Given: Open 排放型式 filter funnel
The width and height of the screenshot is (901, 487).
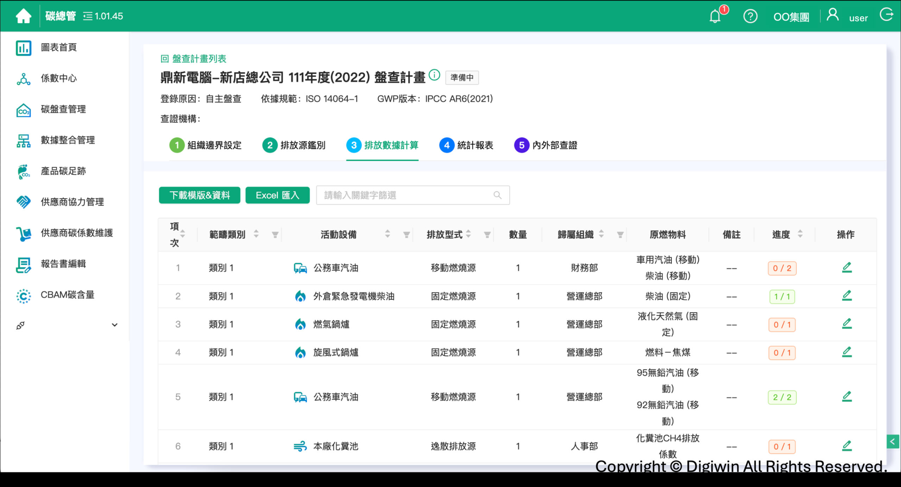Looking at the screenshot, I should click(x=487, y=235).
